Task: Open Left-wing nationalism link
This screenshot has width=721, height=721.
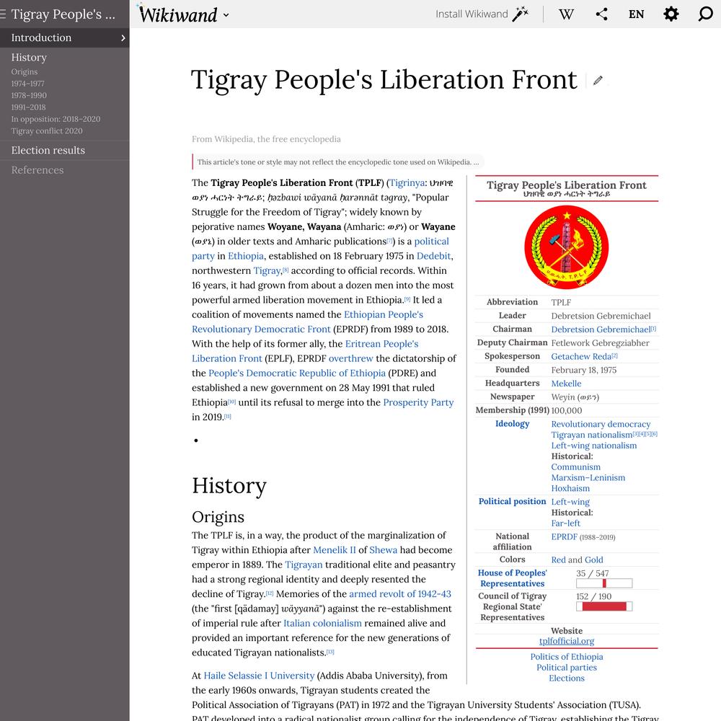Action: [x=594, y=445]
